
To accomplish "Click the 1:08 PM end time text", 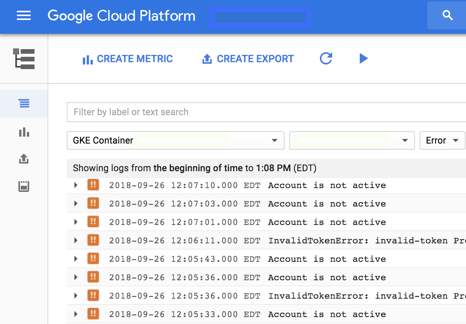I will [x=274, y=168].
